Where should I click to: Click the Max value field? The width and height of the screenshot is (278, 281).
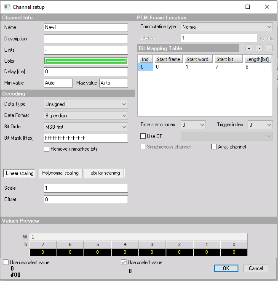tap(114, 83)
